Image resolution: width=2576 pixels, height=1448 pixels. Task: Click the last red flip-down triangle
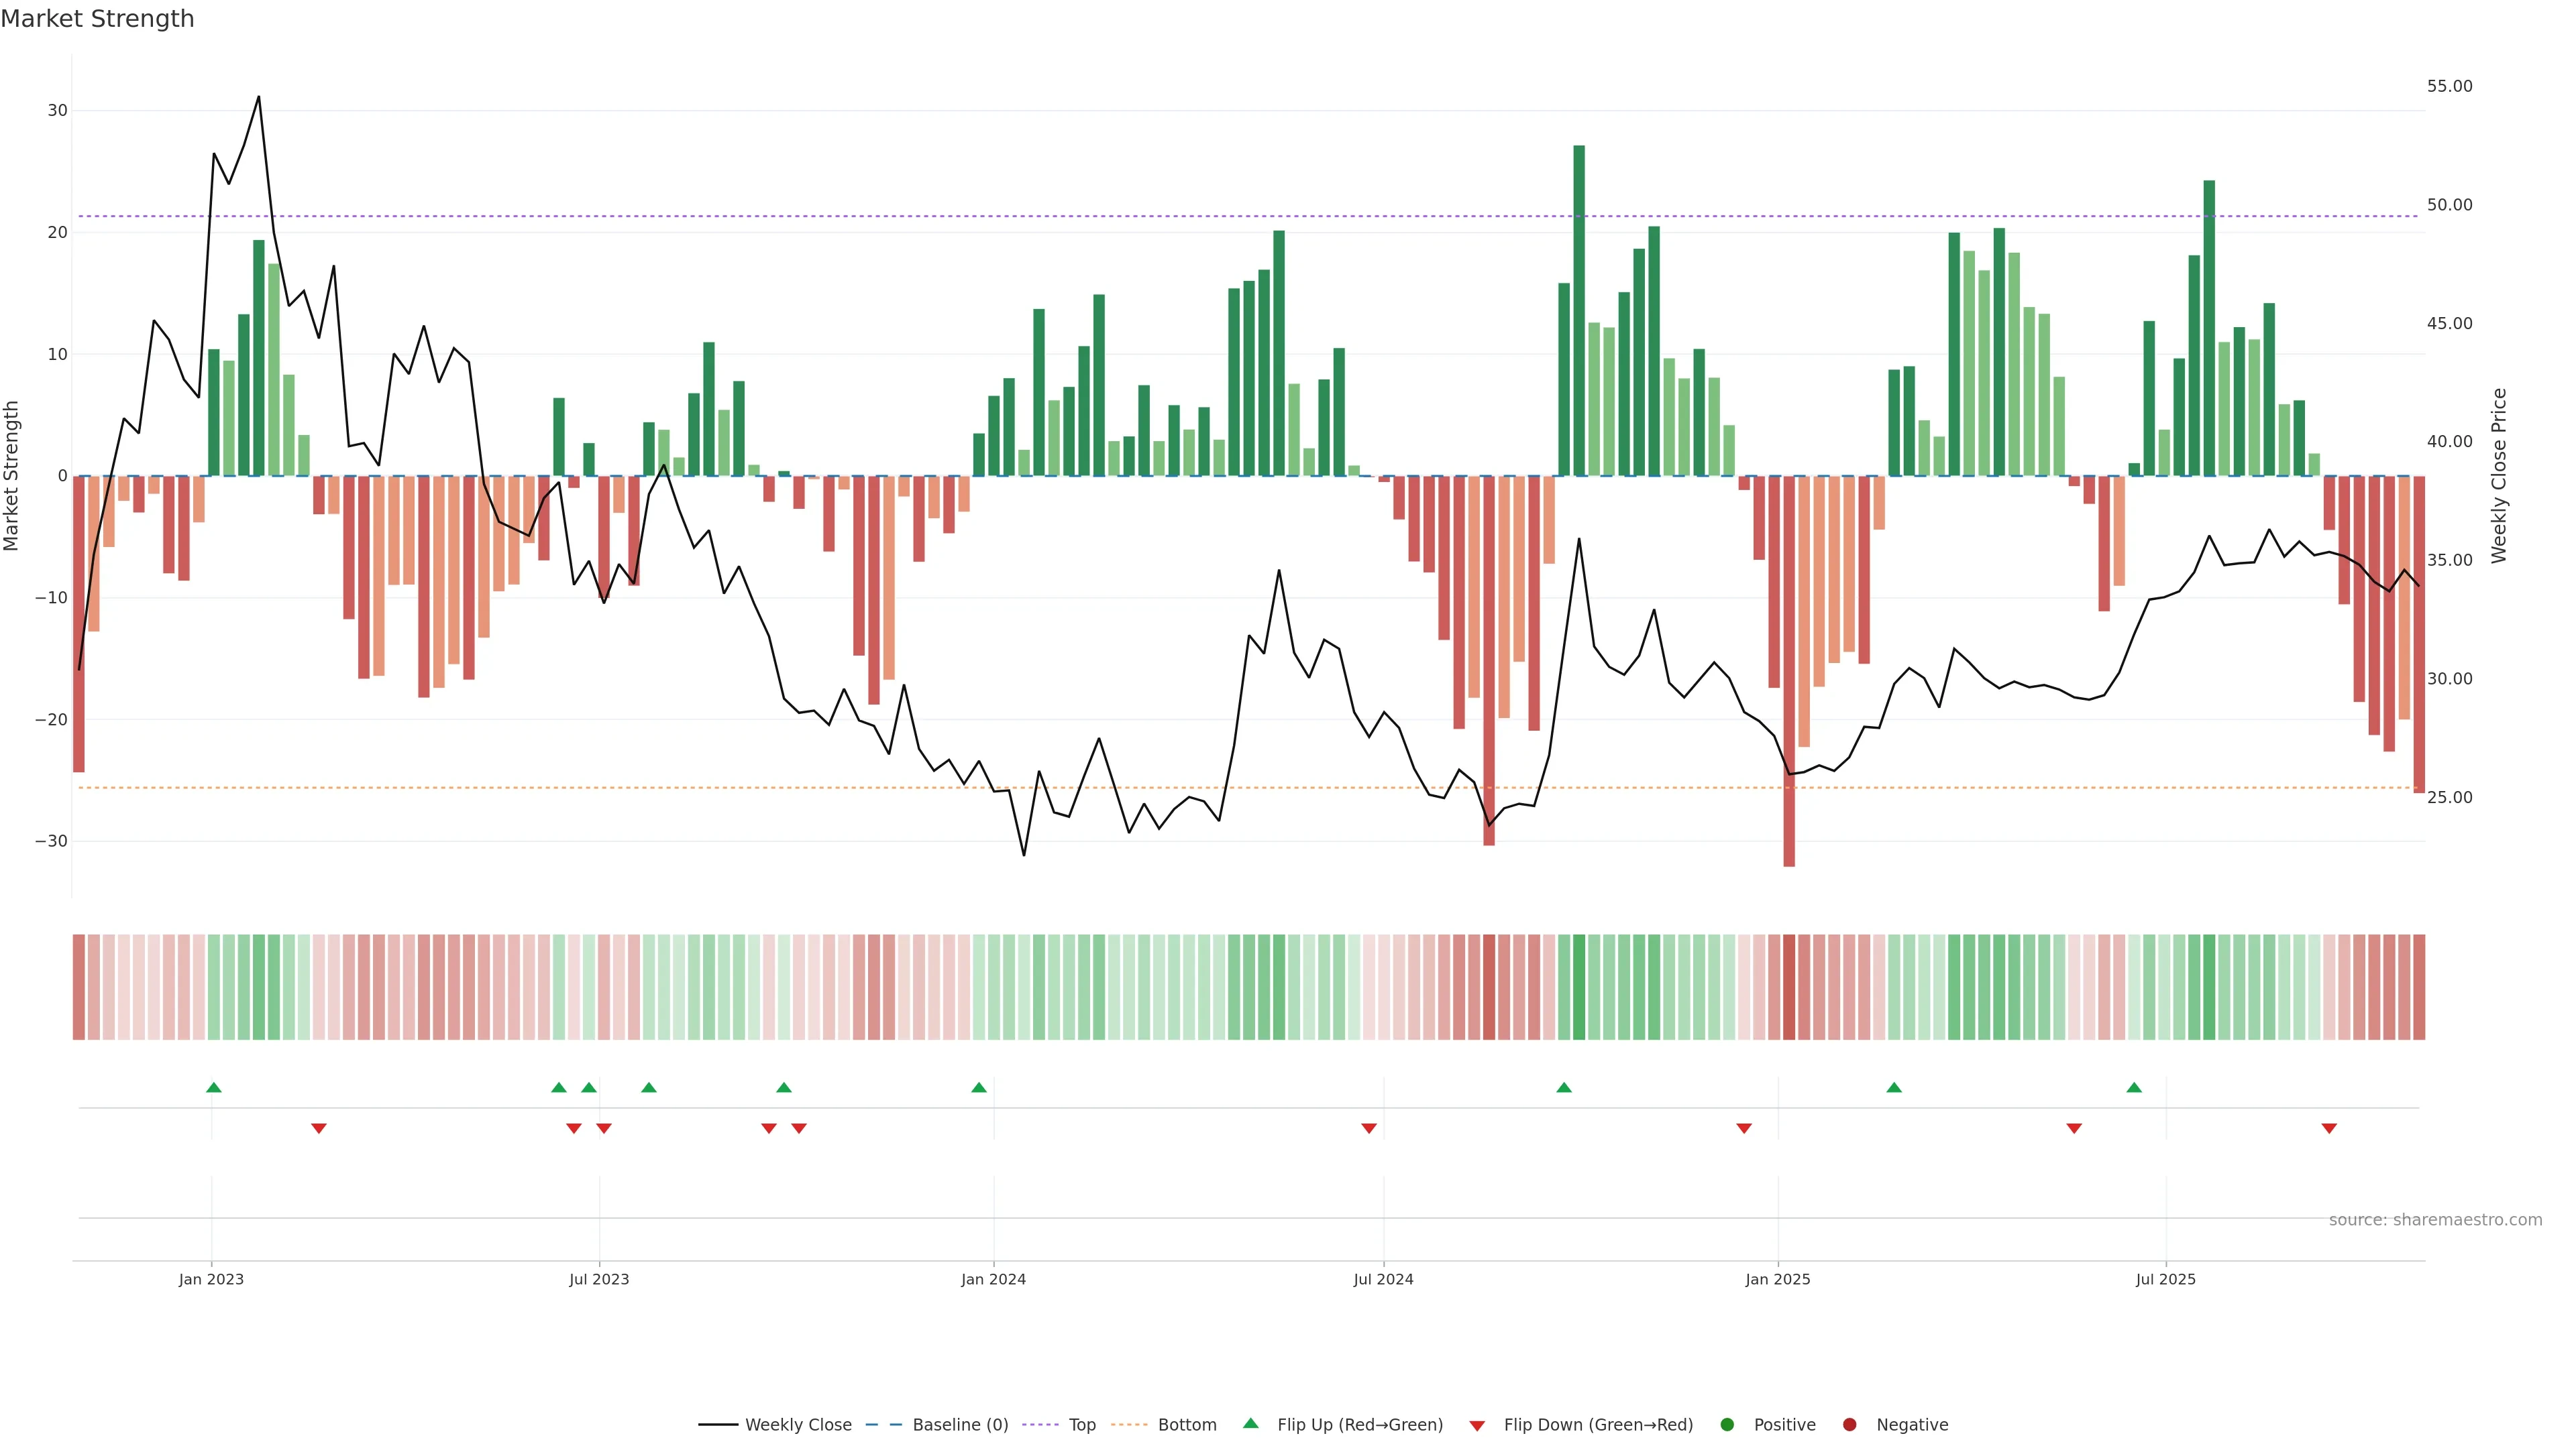pyautogui.click(x=2329, y=1128)
